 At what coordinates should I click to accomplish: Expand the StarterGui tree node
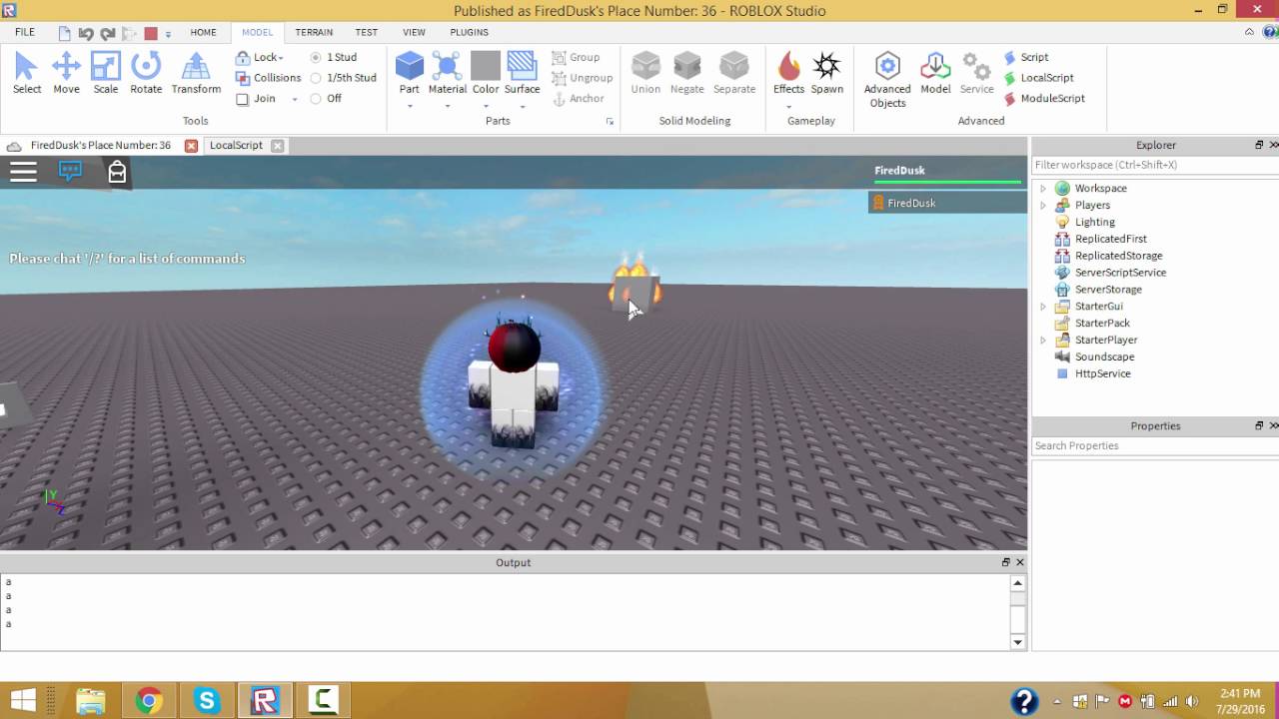pos(1043,307)
